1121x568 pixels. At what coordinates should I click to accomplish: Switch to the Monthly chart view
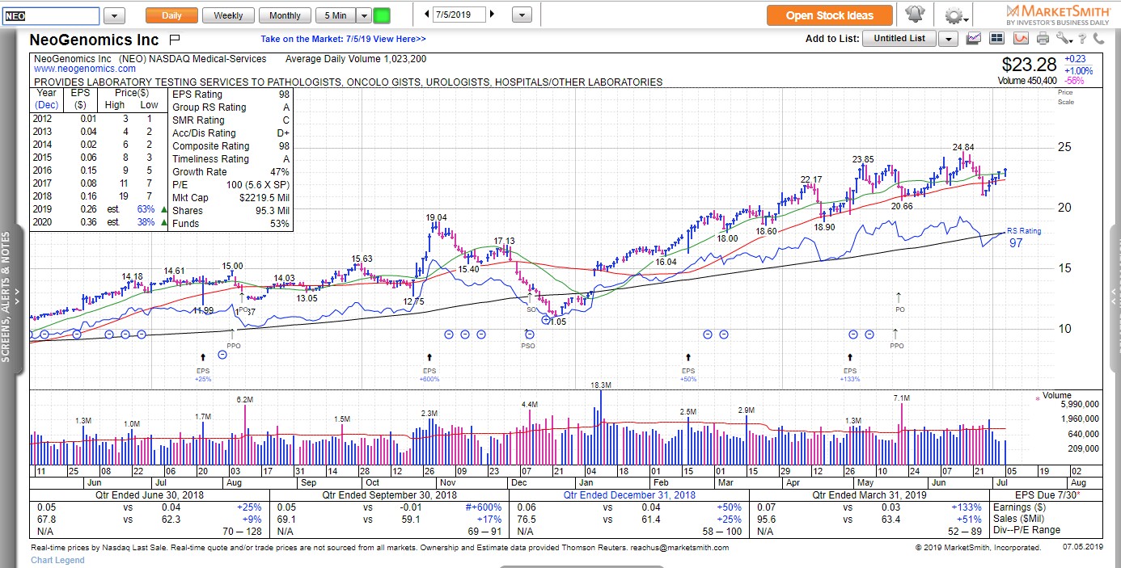point(285,15)
